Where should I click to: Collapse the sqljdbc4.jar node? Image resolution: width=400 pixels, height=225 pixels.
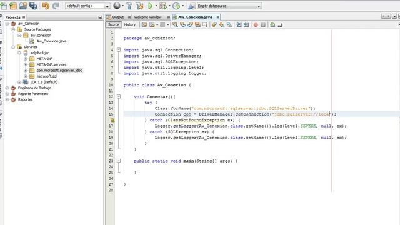pyautogui.click(x=19, y=52)
